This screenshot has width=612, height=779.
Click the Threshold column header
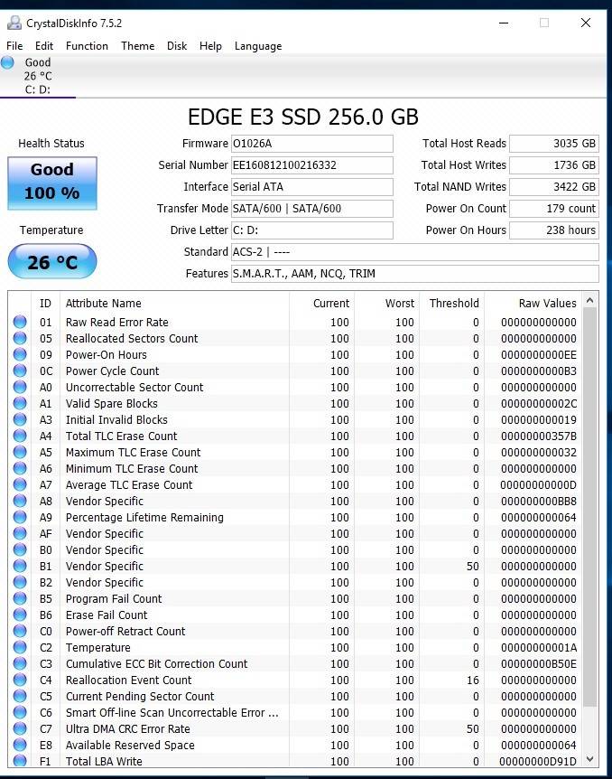[x=454, y=303]
